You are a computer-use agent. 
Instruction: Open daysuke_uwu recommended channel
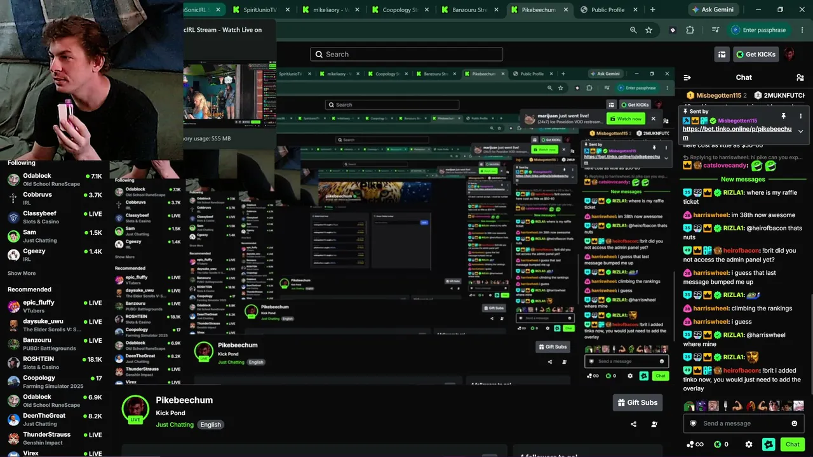point(55,325)
